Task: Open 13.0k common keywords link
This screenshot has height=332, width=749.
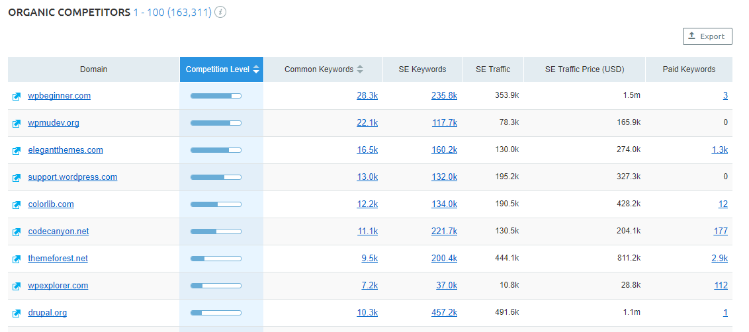Action: [367, 177]
